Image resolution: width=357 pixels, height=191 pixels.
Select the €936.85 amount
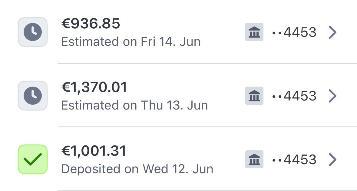pyautogui.click(x=91, y=24)
